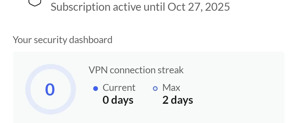Click the Subscription active status text
Viewport: 297px width, 123px height.
point(140,7)
